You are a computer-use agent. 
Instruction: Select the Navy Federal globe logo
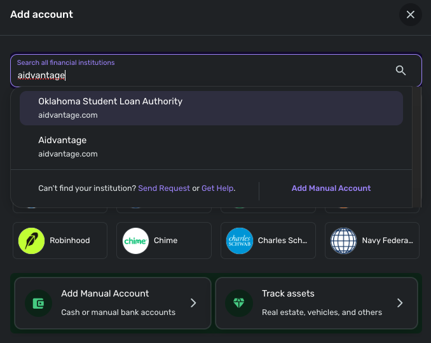[x=344, y=241]
